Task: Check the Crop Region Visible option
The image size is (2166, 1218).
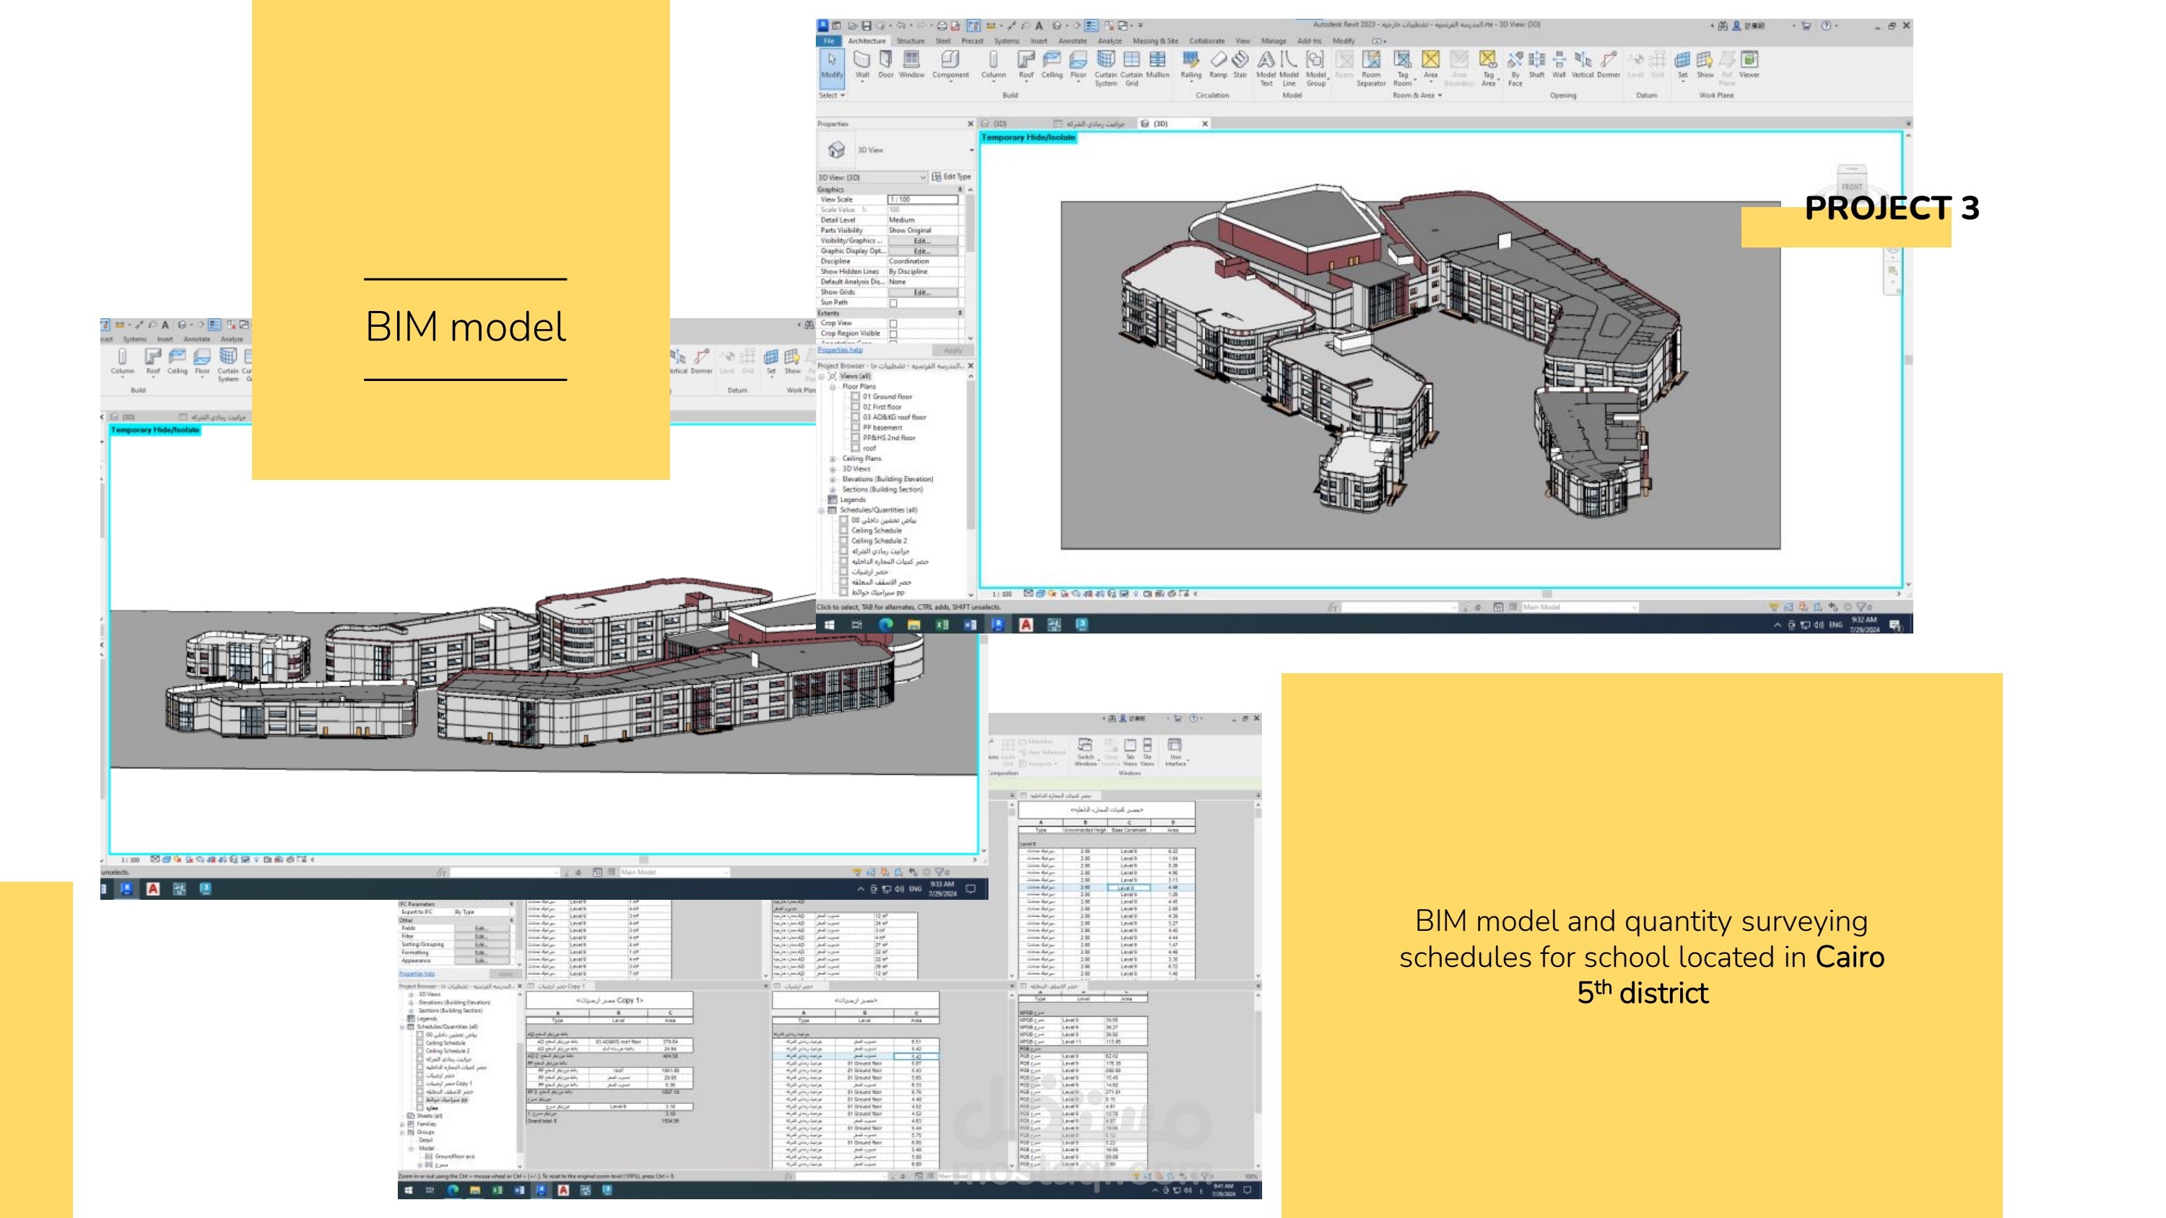Action: tap(893, 333)
